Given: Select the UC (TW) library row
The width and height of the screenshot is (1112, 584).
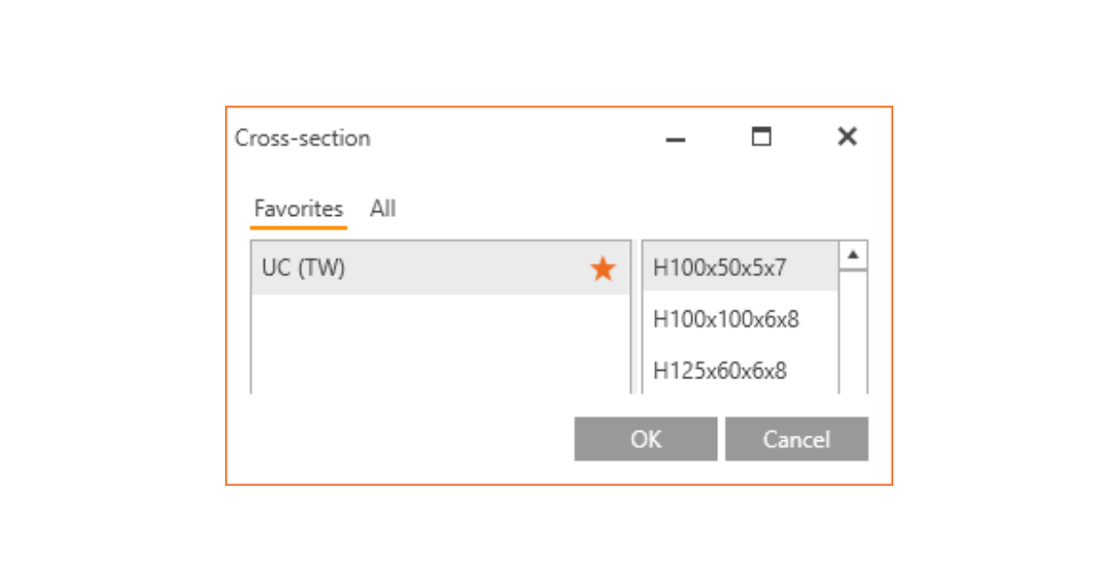Looking at the screenshot, I should (417, 269).
